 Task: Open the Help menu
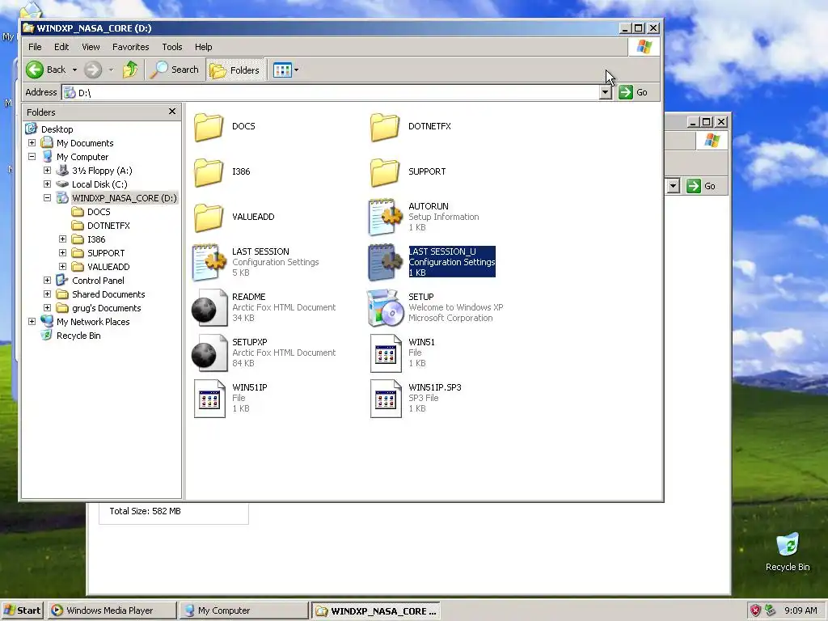click(203, 47)
